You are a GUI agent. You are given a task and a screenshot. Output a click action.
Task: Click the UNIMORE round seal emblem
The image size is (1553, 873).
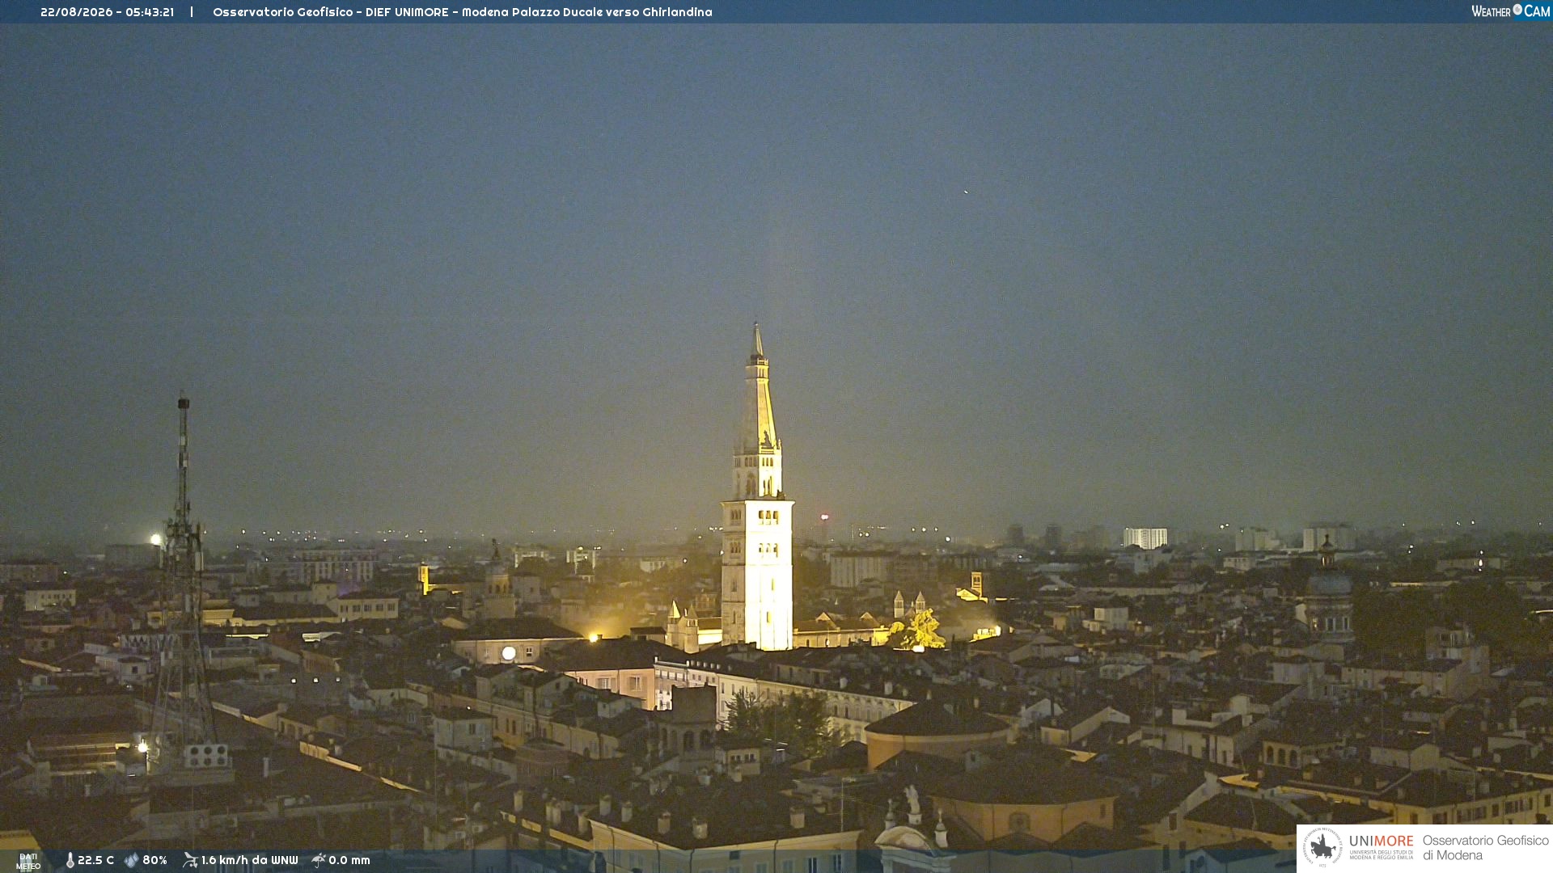[x=1322, y=847]
